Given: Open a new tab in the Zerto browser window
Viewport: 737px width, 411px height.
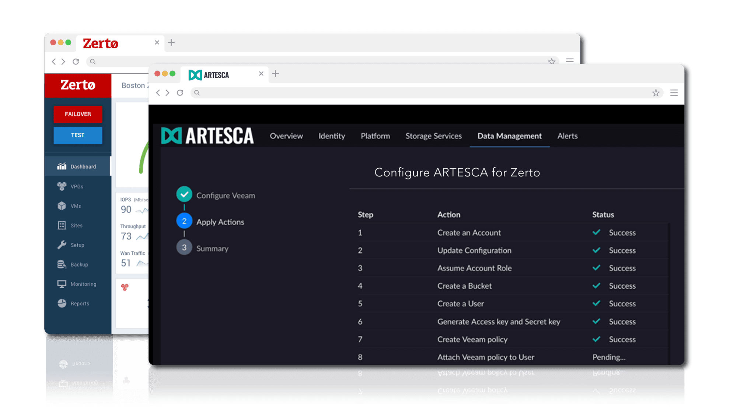Looking at the screenshot, I should pos(171,42).
